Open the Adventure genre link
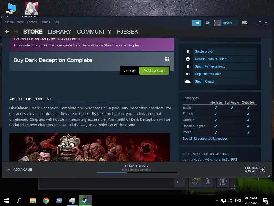Viewport: 274px width, 206px height. click(212, 160)
